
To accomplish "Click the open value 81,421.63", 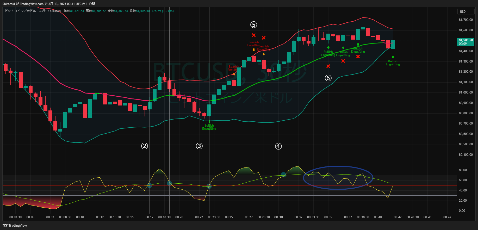I will 77,11.
